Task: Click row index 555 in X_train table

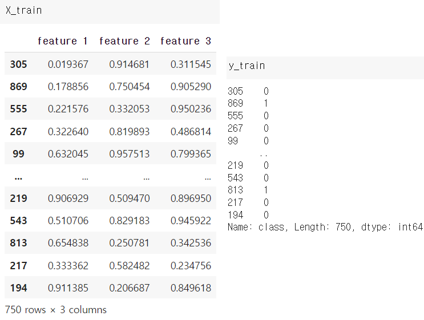Action: pos(18,108)
